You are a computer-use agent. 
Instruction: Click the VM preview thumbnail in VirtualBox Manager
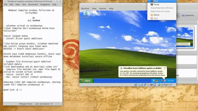[x=185, y=37]
